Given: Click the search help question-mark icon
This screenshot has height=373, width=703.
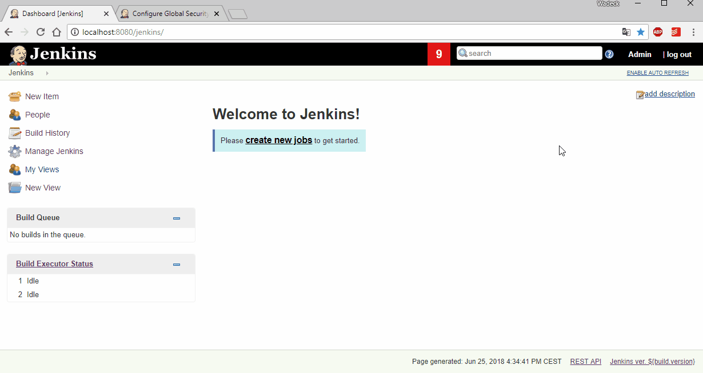Looking at the screenshot, I should [609, 54].
